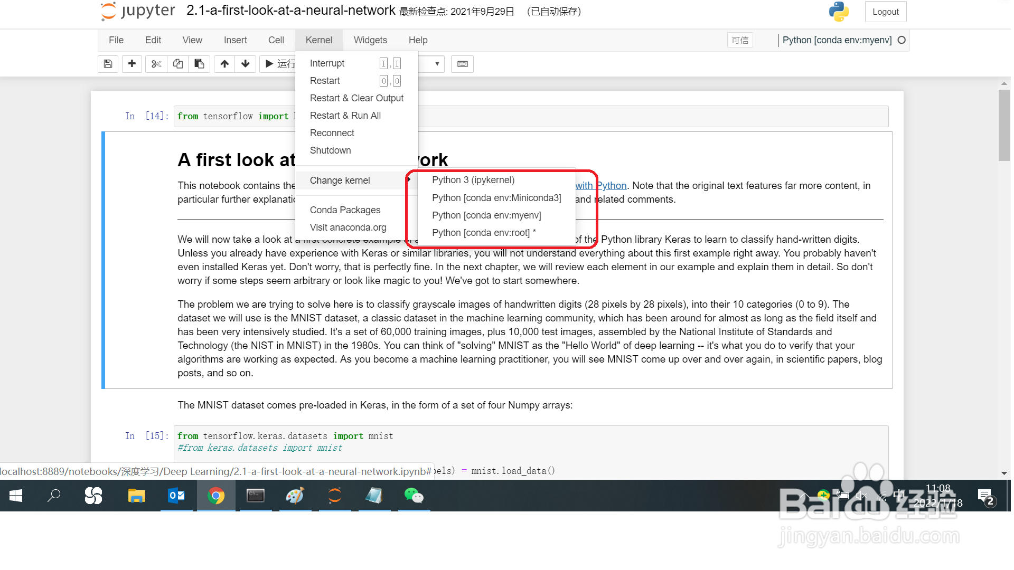Choose Reconnect kernel option
The height and width of the screenshot is (570, 1014).
[356, 133]
